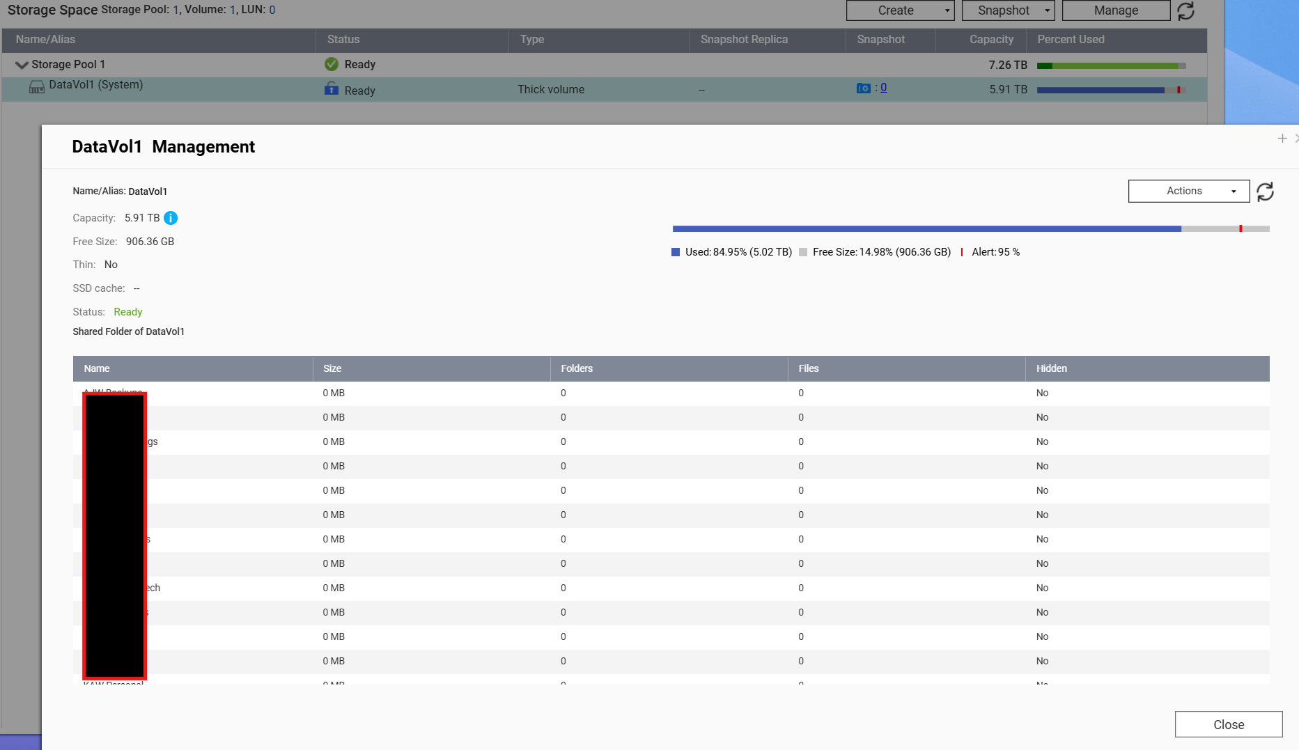Sort shared folders by Folders column
1299x750 pixels.
tap(669, 368)
